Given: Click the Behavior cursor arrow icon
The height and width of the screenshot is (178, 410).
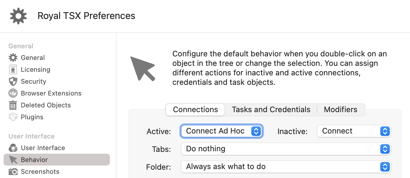Looking at the screenshot, I should click(13, 160).
